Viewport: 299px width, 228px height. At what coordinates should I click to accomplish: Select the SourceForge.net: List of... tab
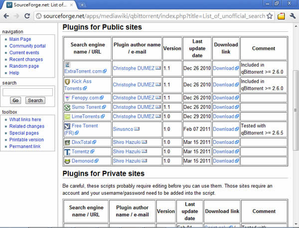click(x=39, y=5)
